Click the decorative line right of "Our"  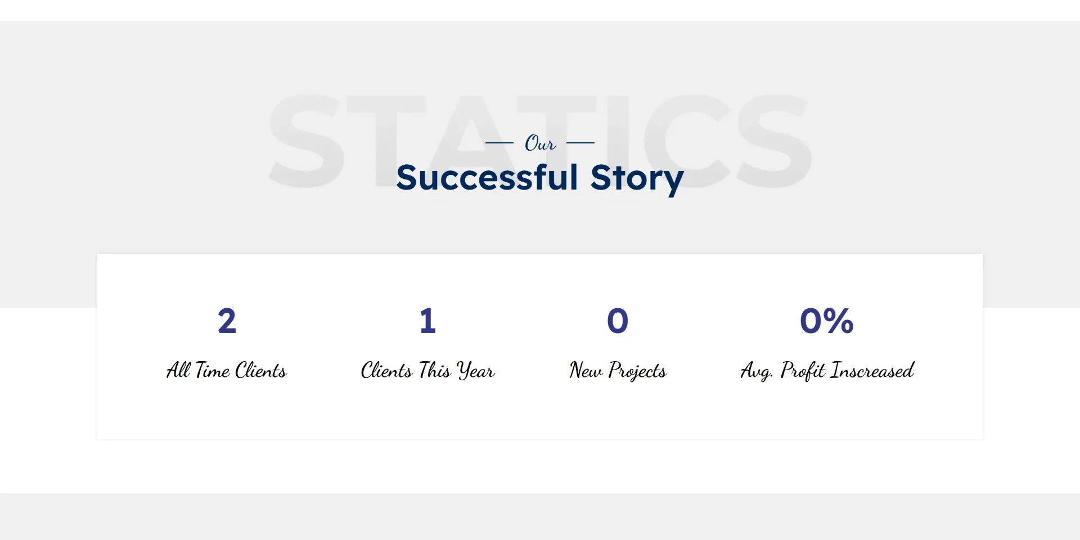(580, 143)
